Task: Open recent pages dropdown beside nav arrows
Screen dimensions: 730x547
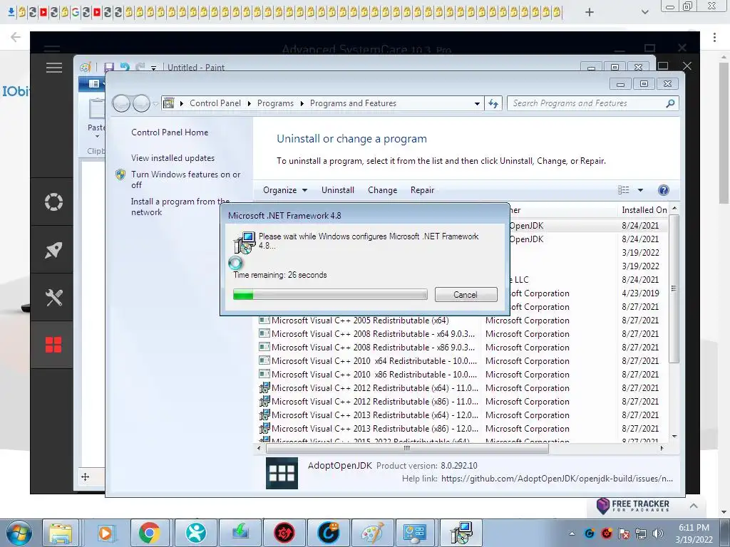Action: coord(155,104)
